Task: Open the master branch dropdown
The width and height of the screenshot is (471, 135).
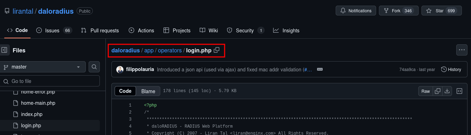Action: click(x=43, y=67)
